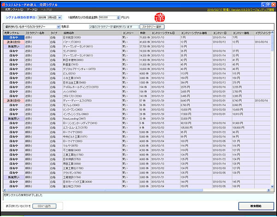277x217 pixels.
Task: Sort by エントリーシグナル価格 column header
Action: [196, 33]
